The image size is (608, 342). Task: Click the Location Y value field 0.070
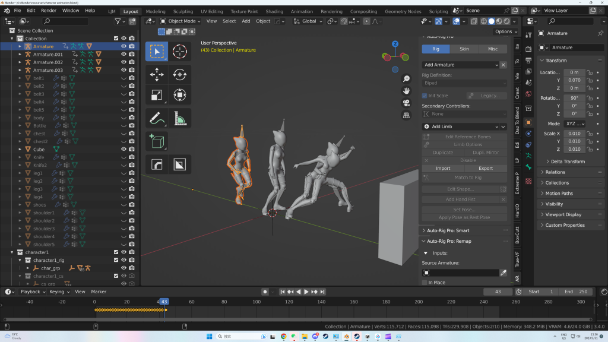(x=574, y=80)
